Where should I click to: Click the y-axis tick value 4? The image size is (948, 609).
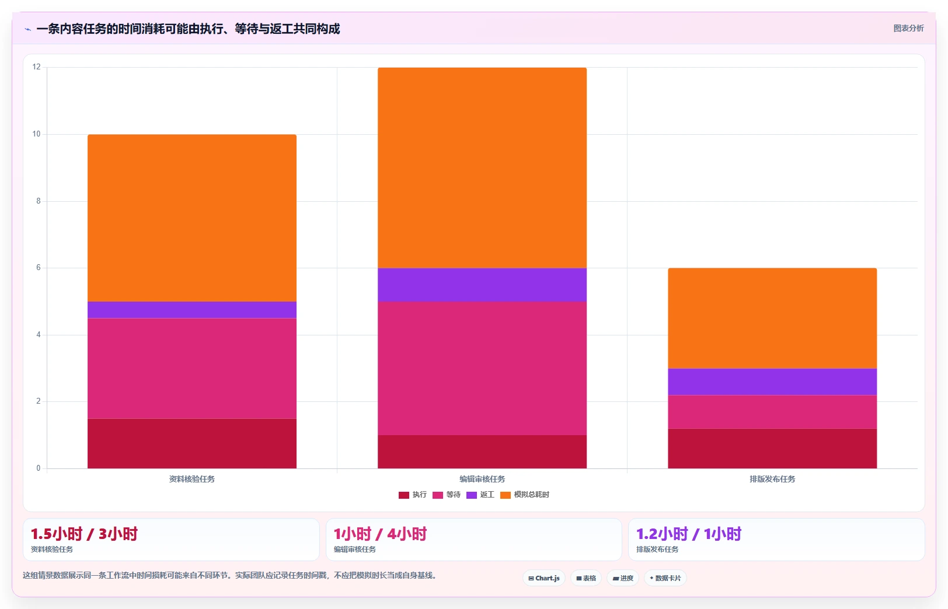39,335
